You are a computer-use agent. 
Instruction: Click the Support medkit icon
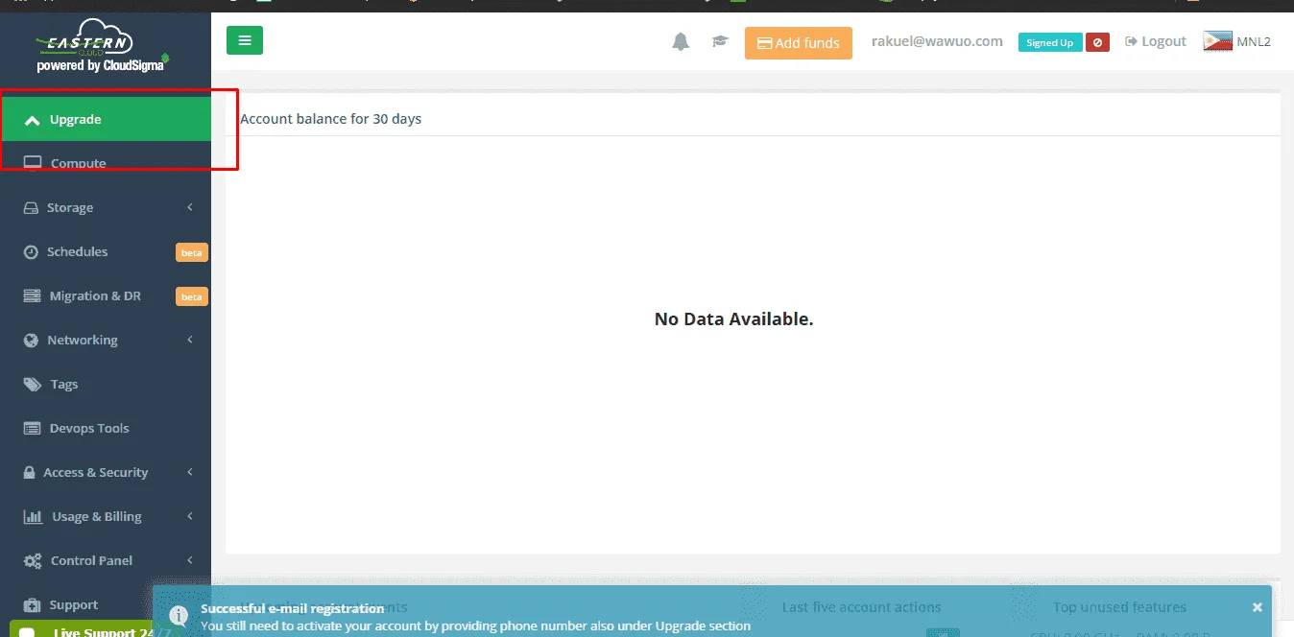point(32,604)
